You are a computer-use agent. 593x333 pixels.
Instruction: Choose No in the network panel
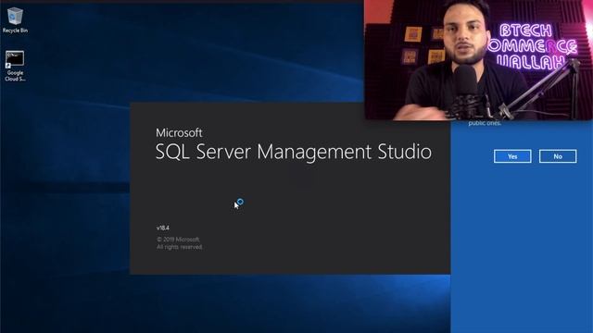click(x=558, y=156)
